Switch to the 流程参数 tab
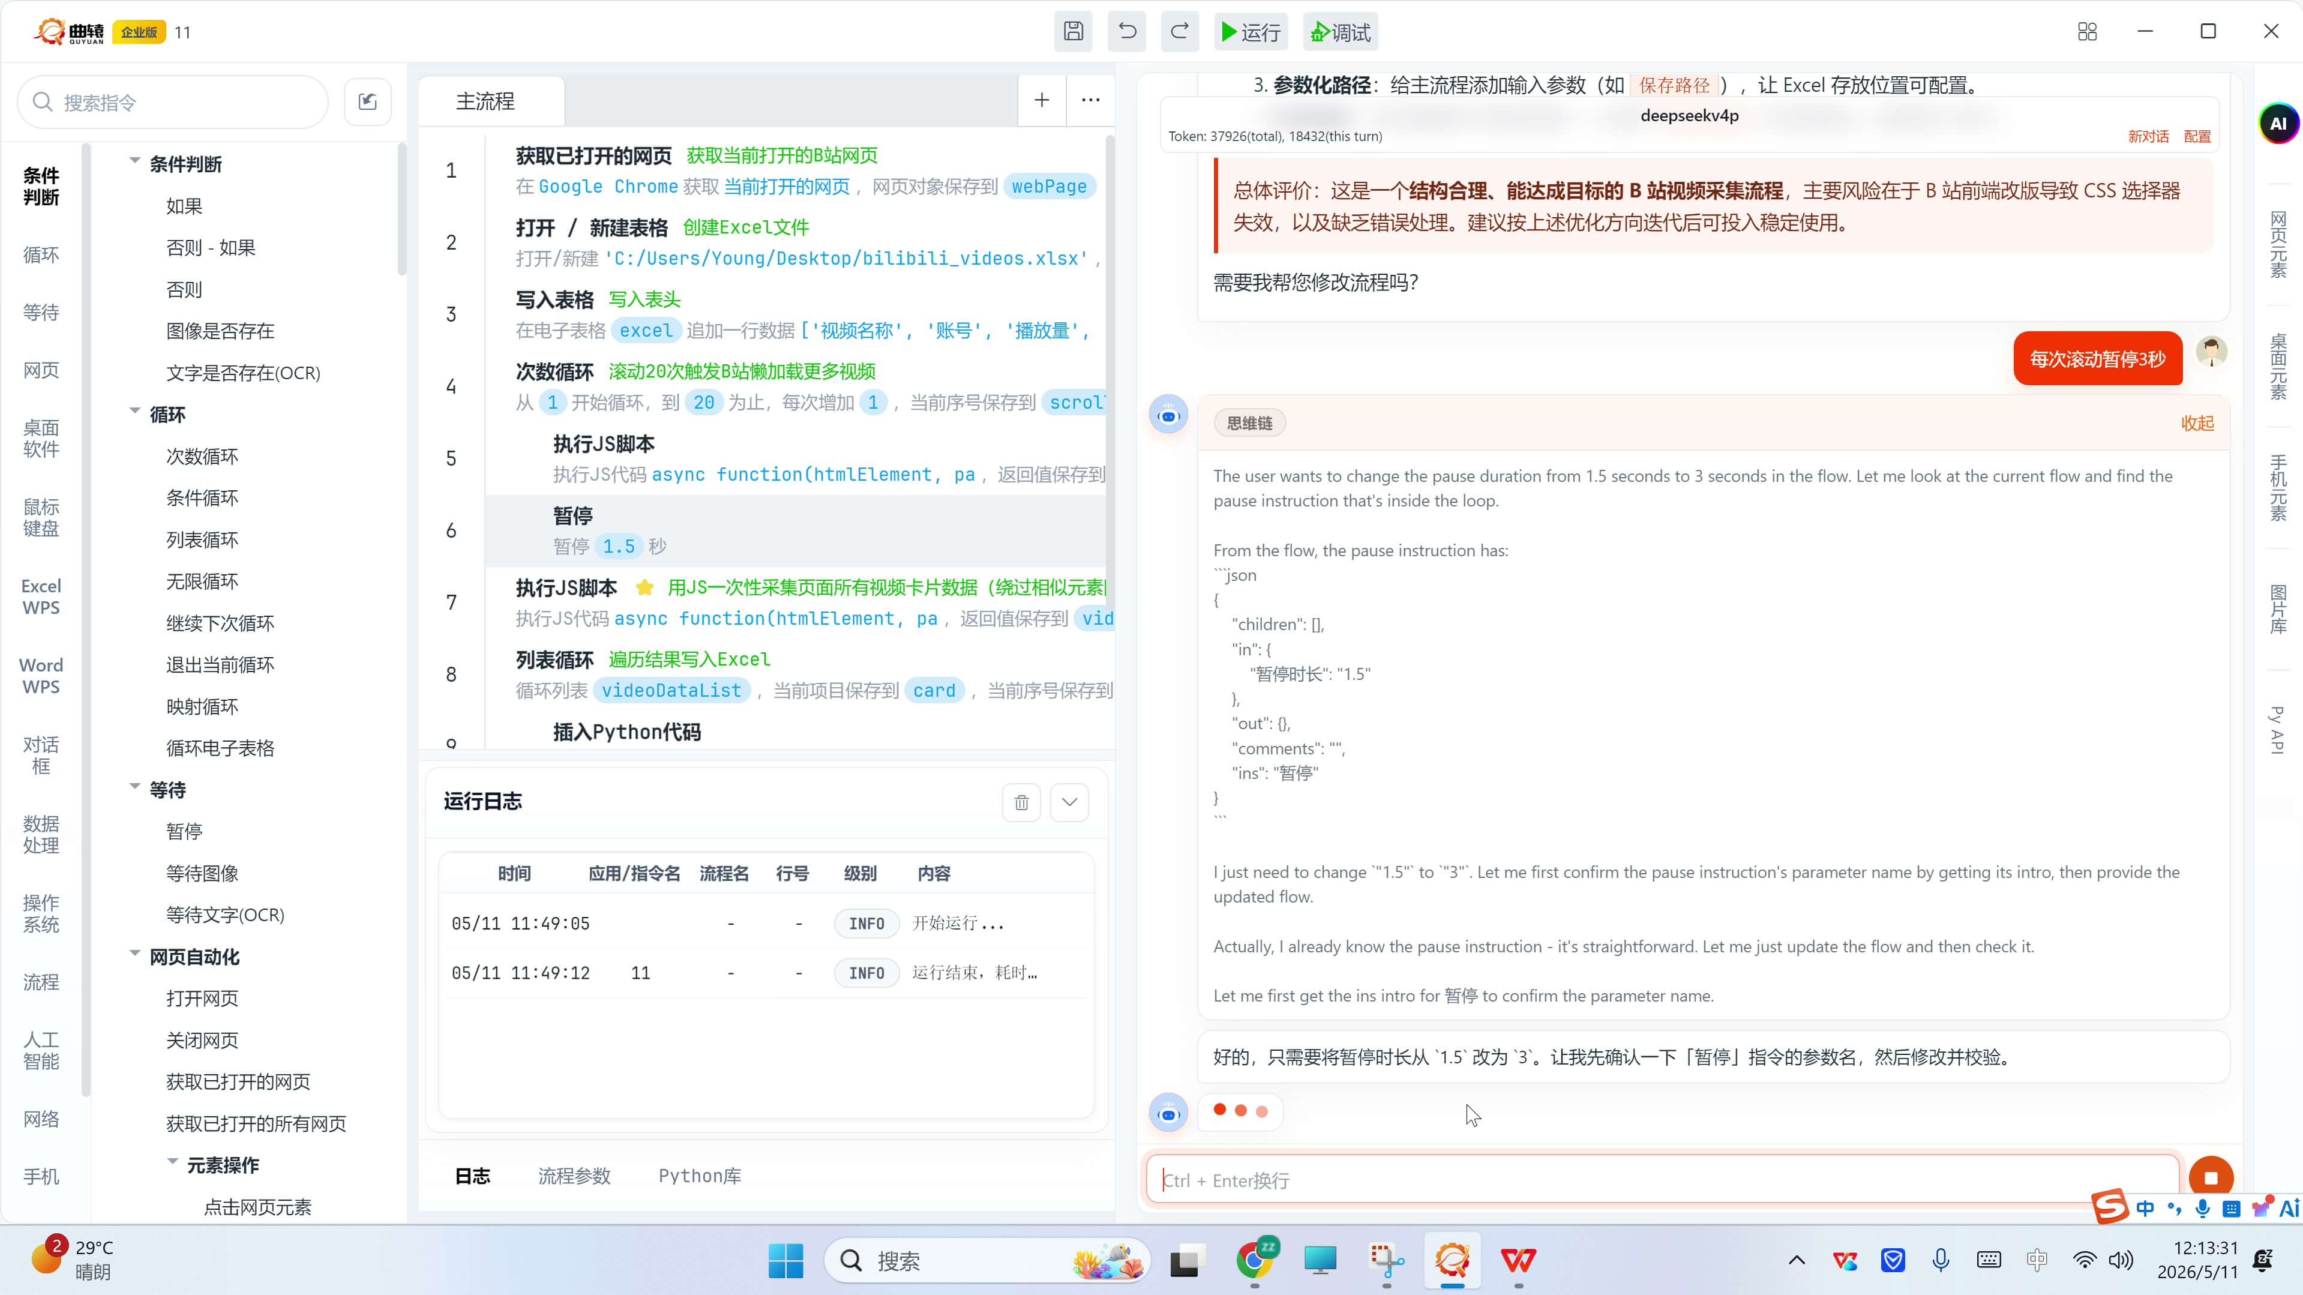Screen dimensions: 2303x1295 [574, 1176]
